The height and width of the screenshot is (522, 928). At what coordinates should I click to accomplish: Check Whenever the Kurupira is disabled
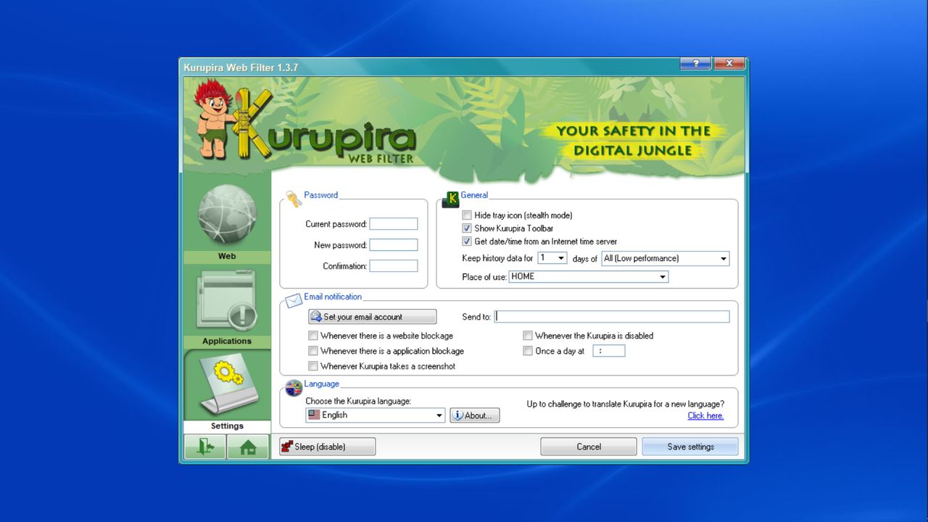click(x=528, y=336)
